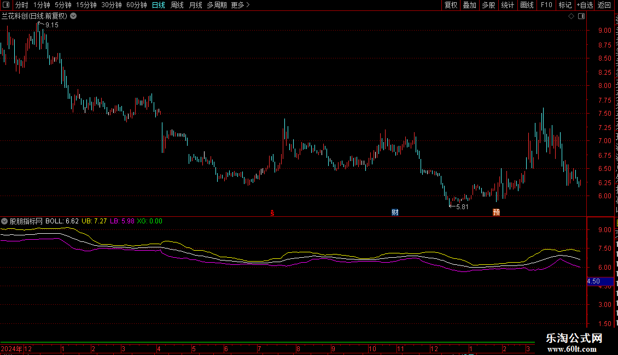Click the 5.81 low price label
Image resolution: width=618 pixels, height=355 pixels.
click(x=462, y=207)
